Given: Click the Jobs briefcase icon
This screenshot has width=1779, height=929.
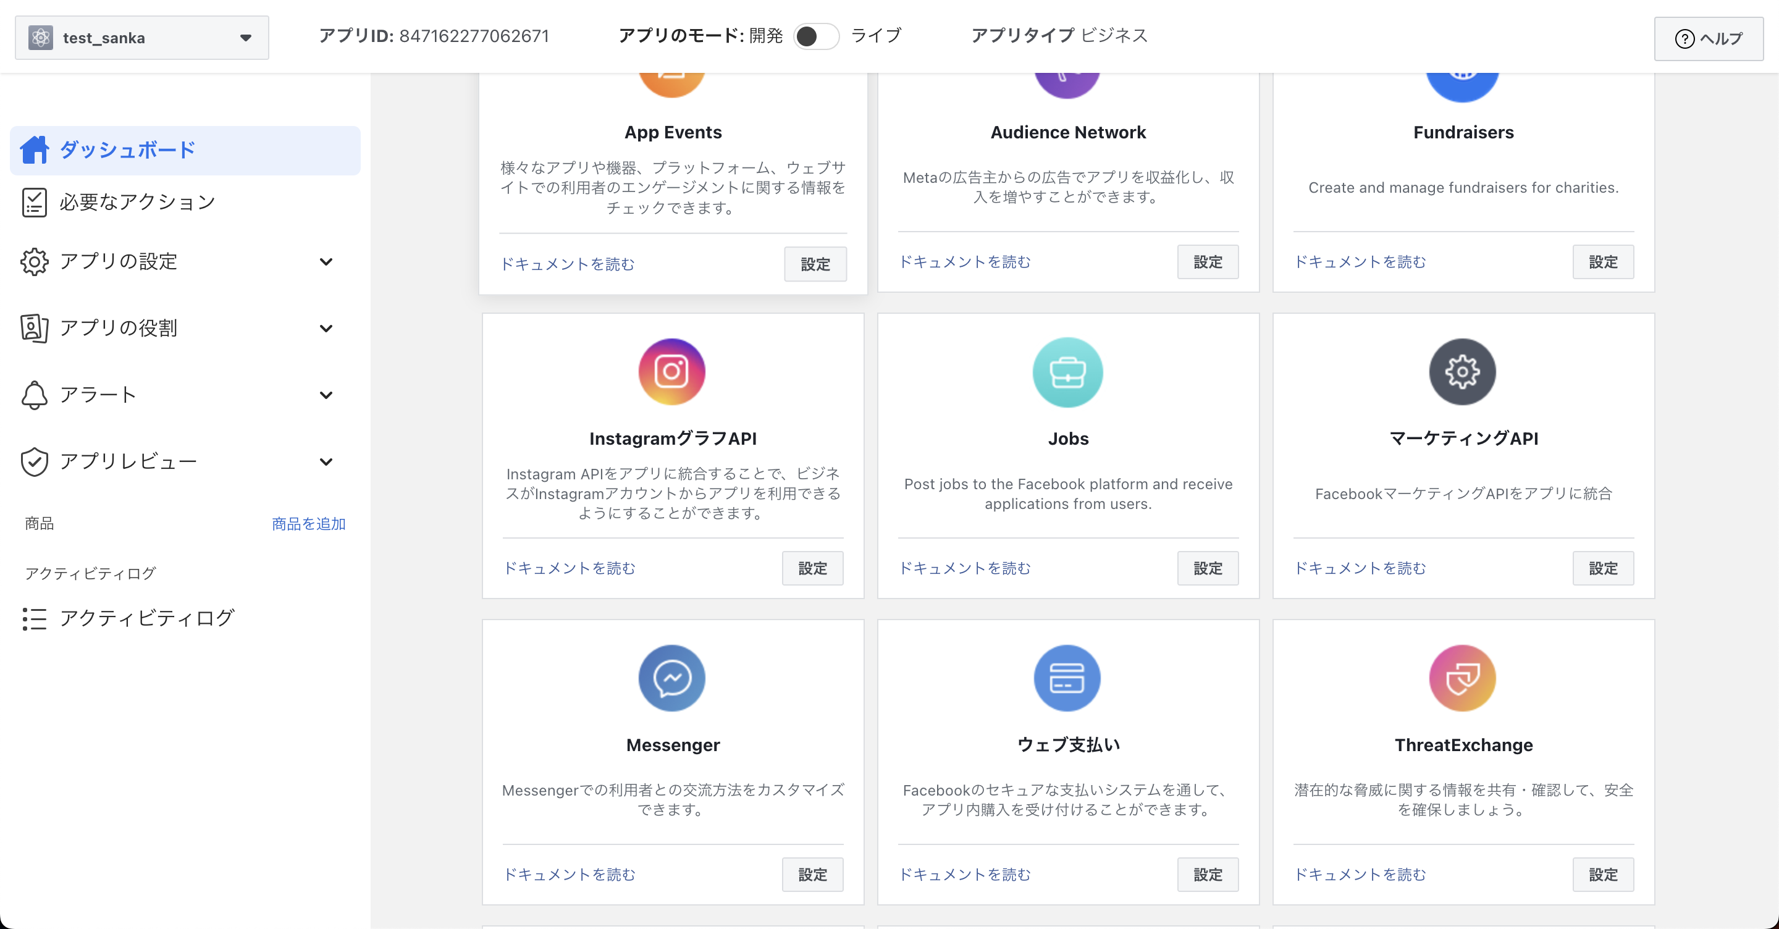Looking at the screenshot, I should [x=1067, y=372].
